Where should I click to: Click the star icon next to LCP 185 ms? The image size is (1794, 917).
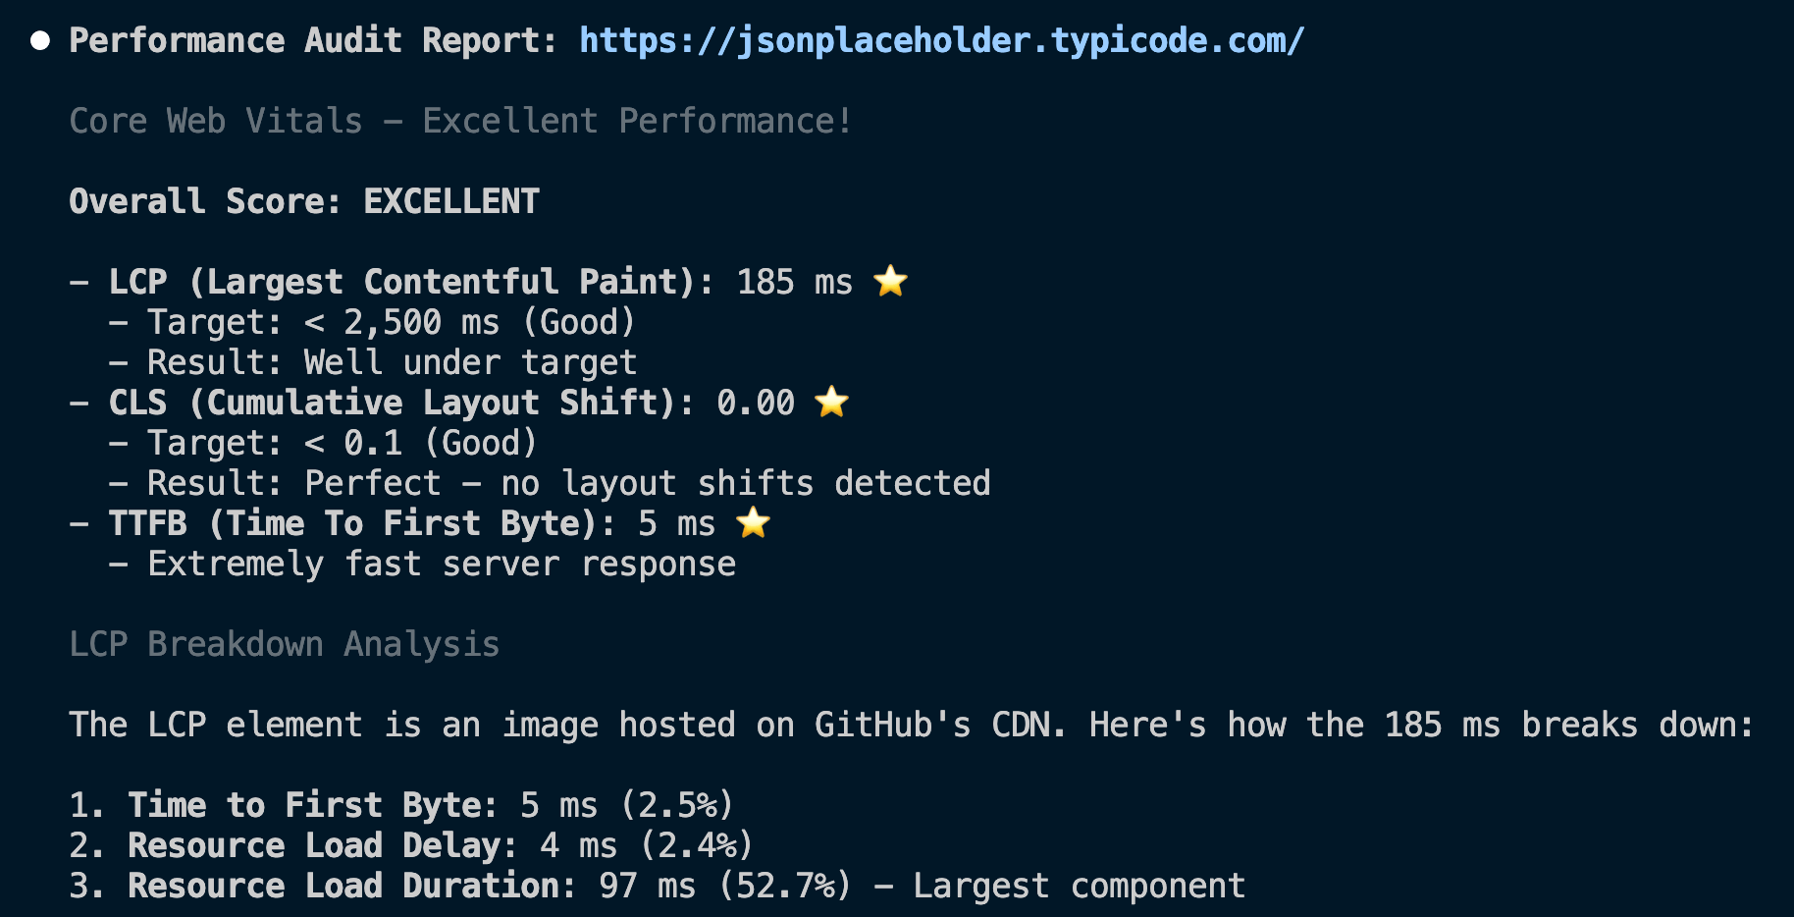[x=890, y=281]
